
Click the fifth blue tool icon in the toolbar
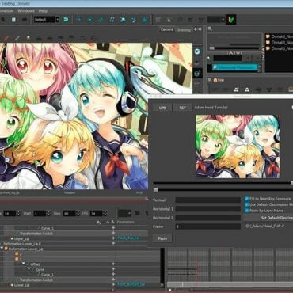coord(123,20)
